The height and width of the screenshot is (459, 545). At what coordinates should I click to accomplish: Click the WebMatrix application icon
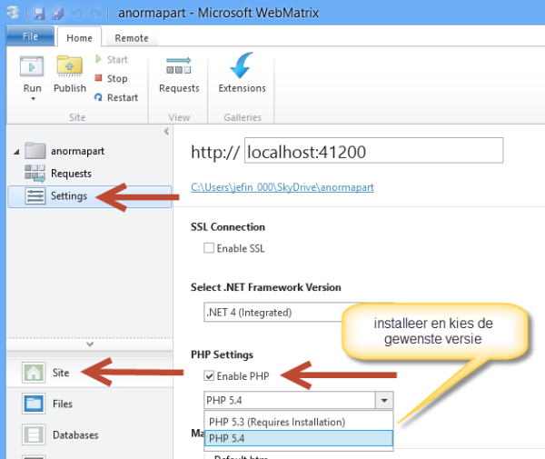pyautogui.click(x=14, y=13)
